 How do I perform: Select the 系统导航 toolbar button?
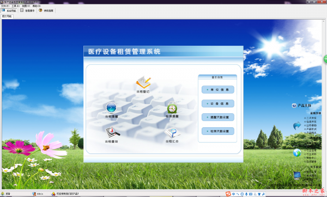coord(9,10)
